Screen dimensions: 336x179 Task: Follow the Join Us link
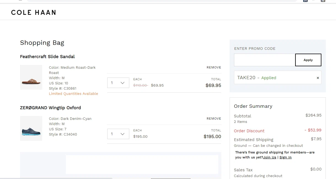click(270, 157)
